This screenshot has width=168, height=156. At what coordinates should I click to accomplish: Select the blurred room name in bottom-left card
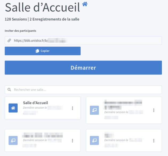point(42,135)
